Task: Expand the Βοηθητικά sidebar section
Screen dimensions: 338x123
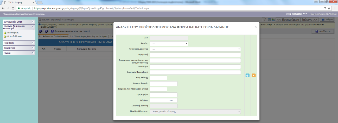Action: tap(18, 48)
